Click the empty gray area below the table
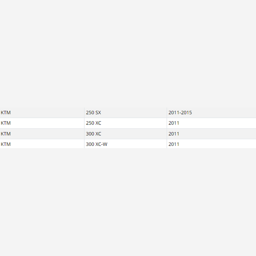 [x=128, y=202]
